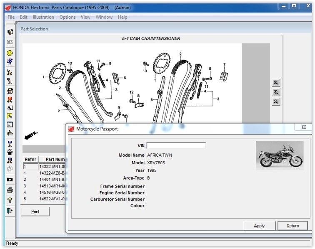The height and width of the screenshot is (249, 315).
Task: Click the AFRICA TWIN model name value
Action: tap(160, 155)
